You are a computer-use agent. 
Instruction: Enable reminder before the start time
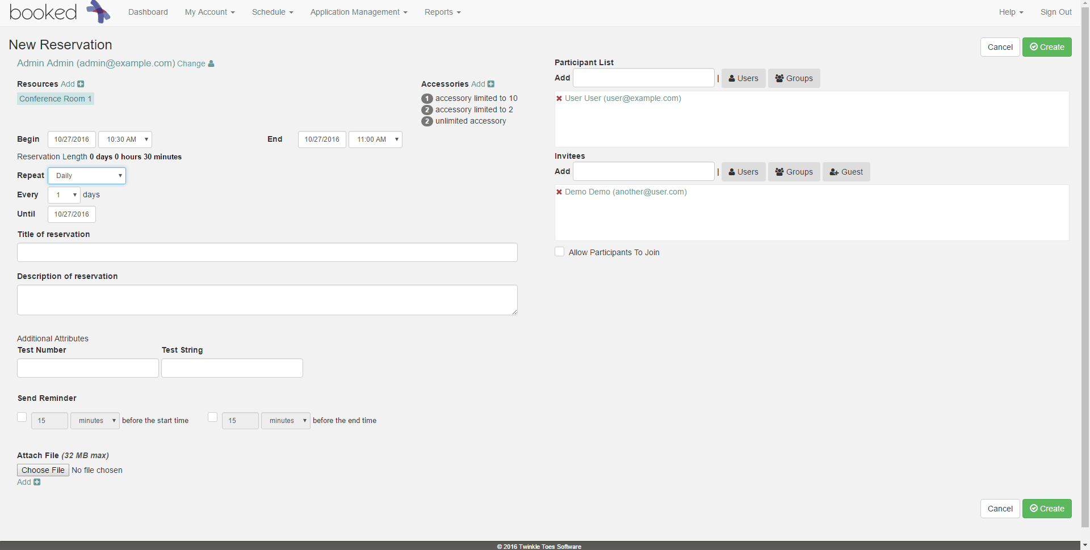(x=22, y=417)
